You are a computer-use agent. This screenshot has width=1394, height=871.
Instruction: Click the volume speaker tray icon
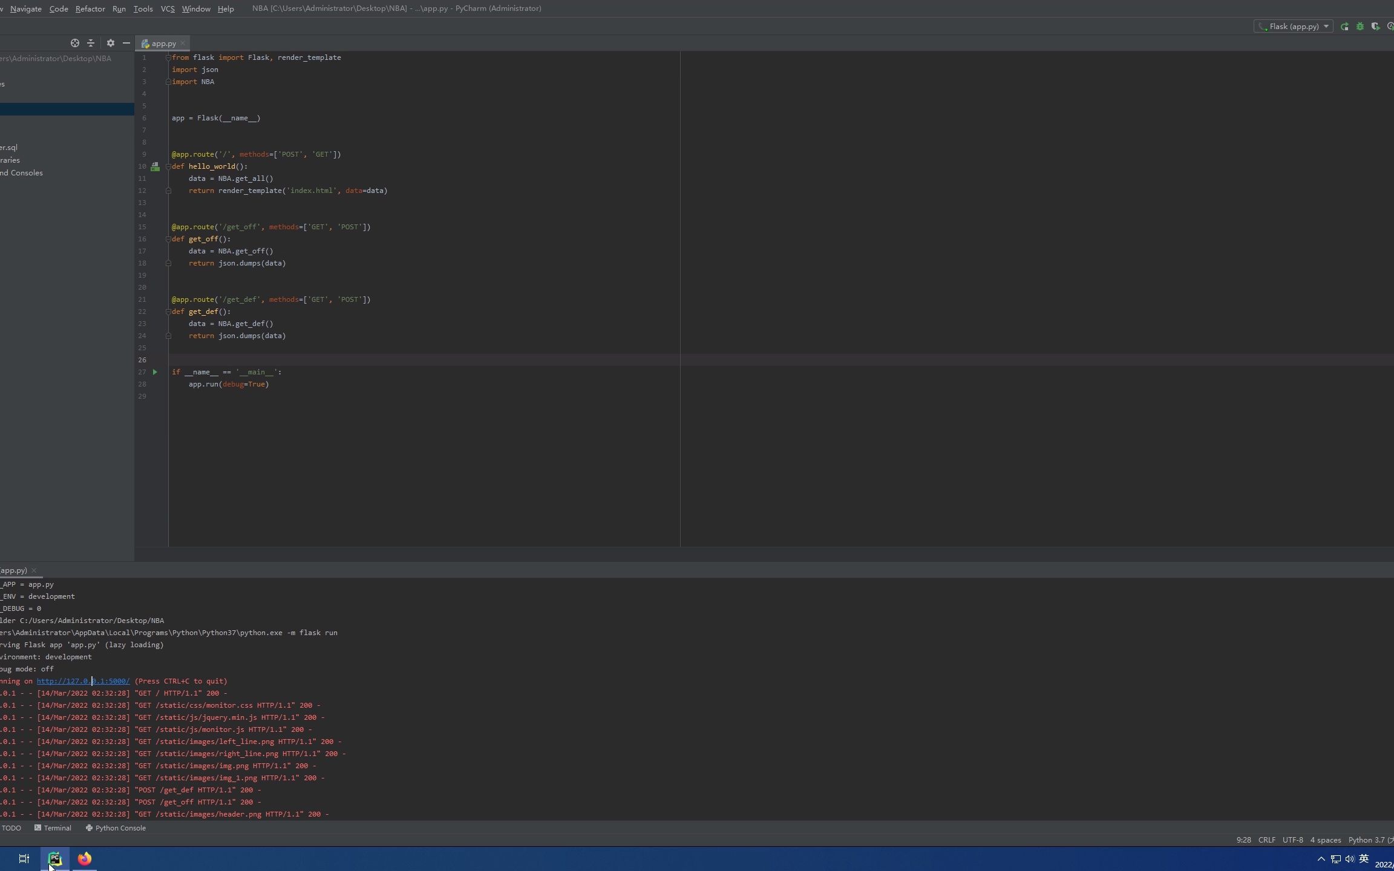point(1349,859)
